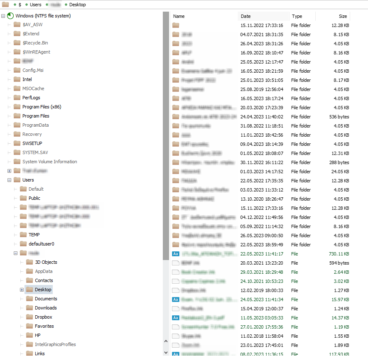This screenshot has height=356, width=368.
Task: Select the defaultuser0 folder
Action: [42, 244]
